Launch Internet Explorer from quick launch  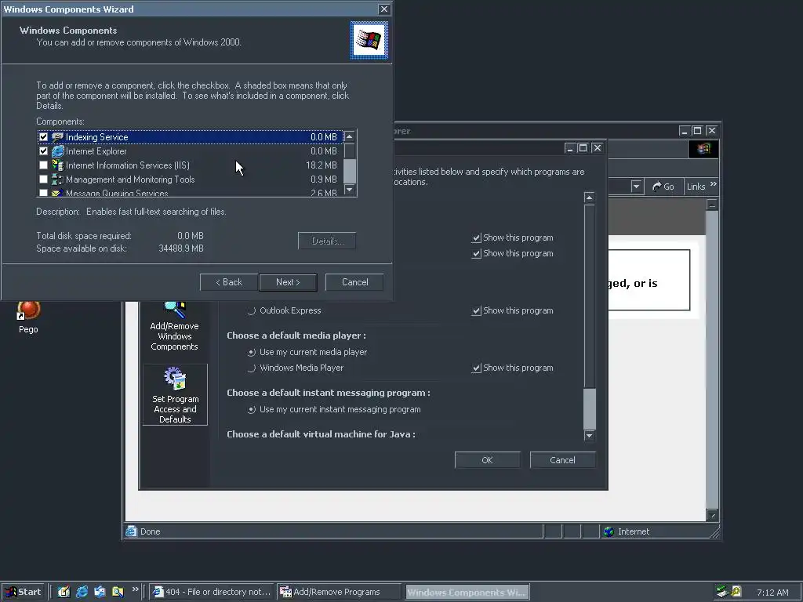(x=82, y=592)
